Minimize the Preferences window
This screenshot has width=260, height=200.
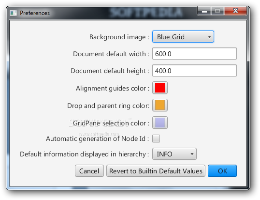204,11
